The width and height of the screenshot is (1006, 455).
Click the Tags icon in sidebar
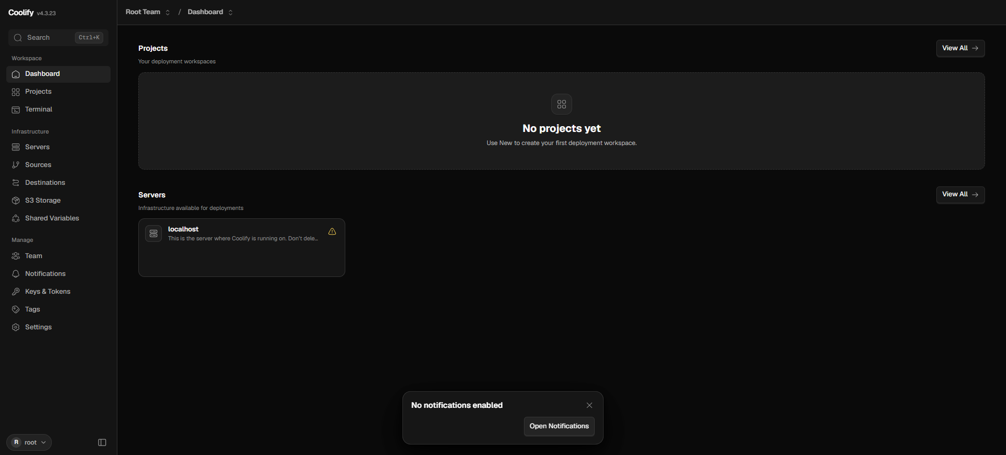16,310
